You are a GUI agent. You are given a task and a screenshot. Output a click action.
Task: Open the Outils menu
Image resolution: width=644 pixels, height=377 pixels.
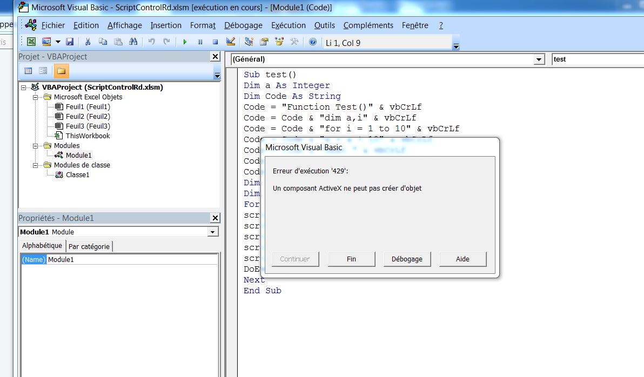click(x=325, y=25)
